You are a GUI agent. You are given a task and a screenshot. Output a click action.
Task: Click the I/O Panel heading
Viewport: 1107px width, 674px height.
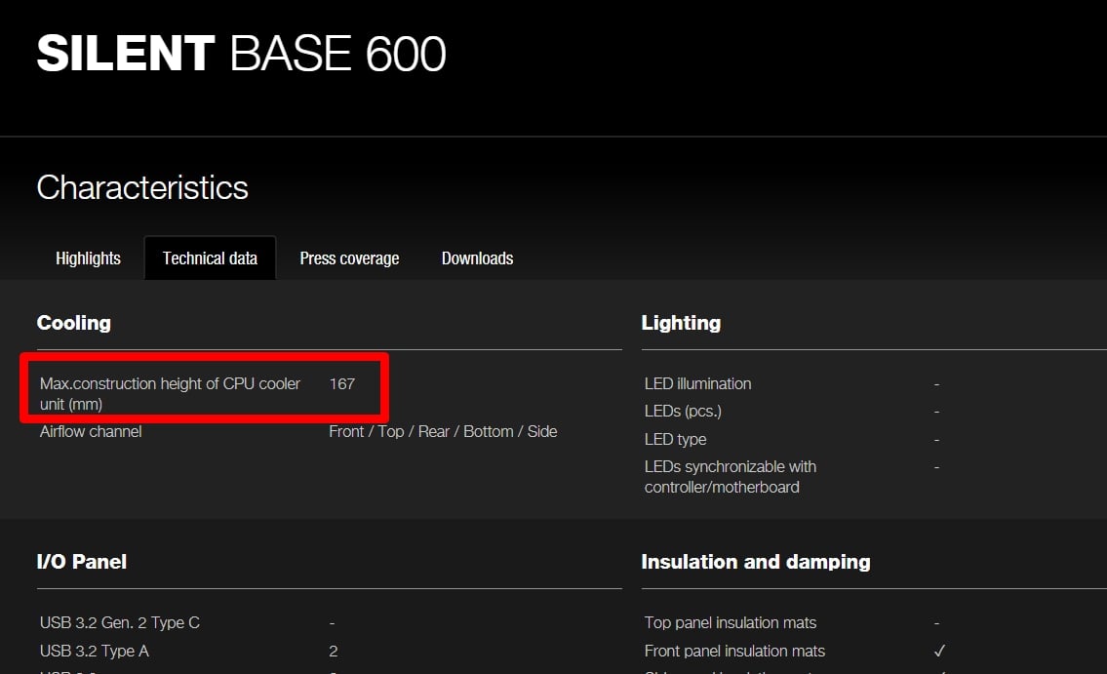[x=82, y=562]
